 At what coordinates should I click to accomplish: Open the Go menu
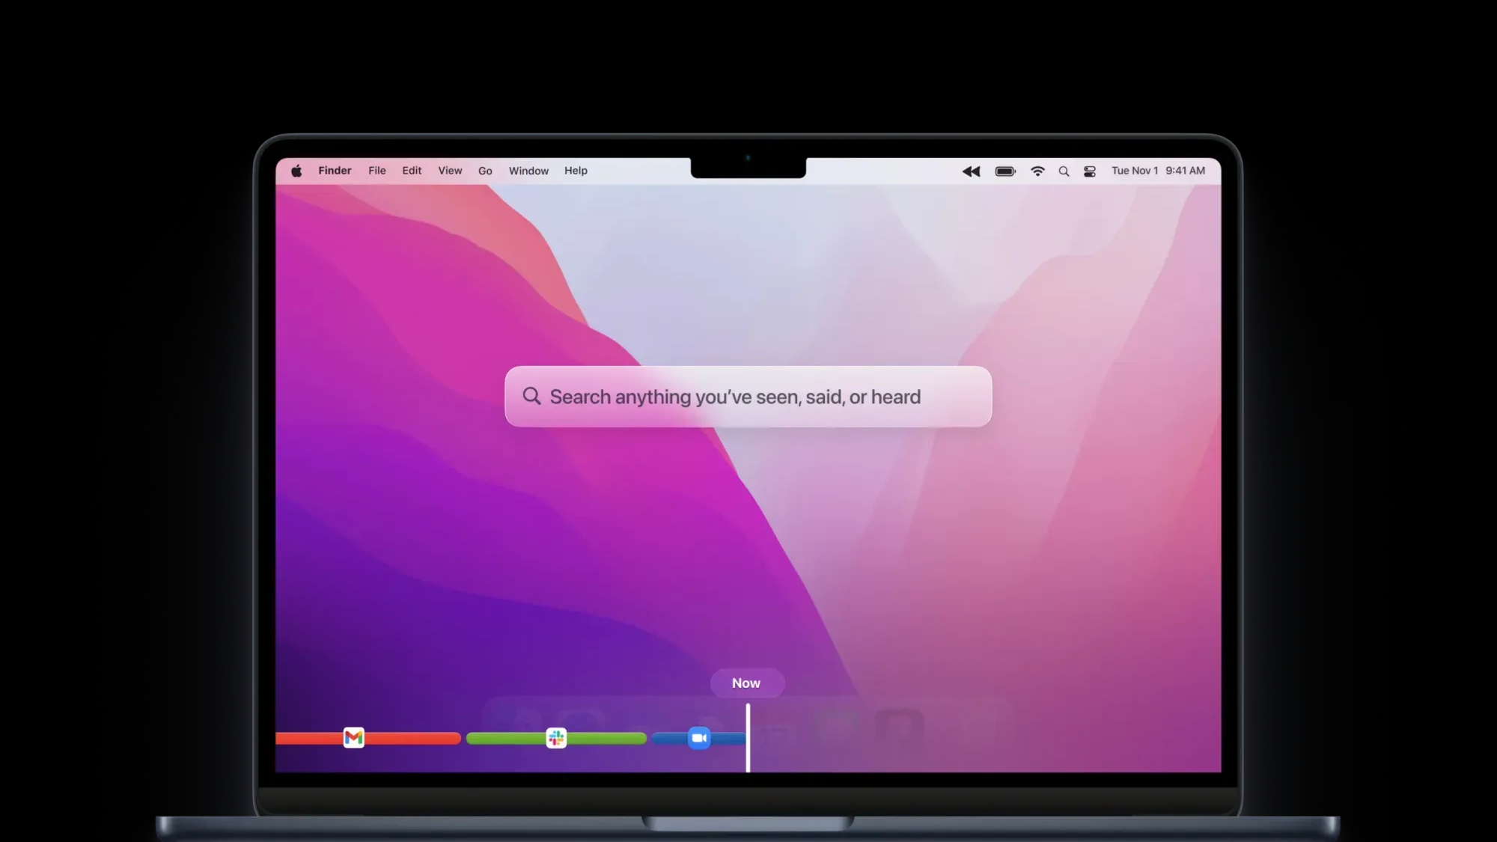coord(485,171)
